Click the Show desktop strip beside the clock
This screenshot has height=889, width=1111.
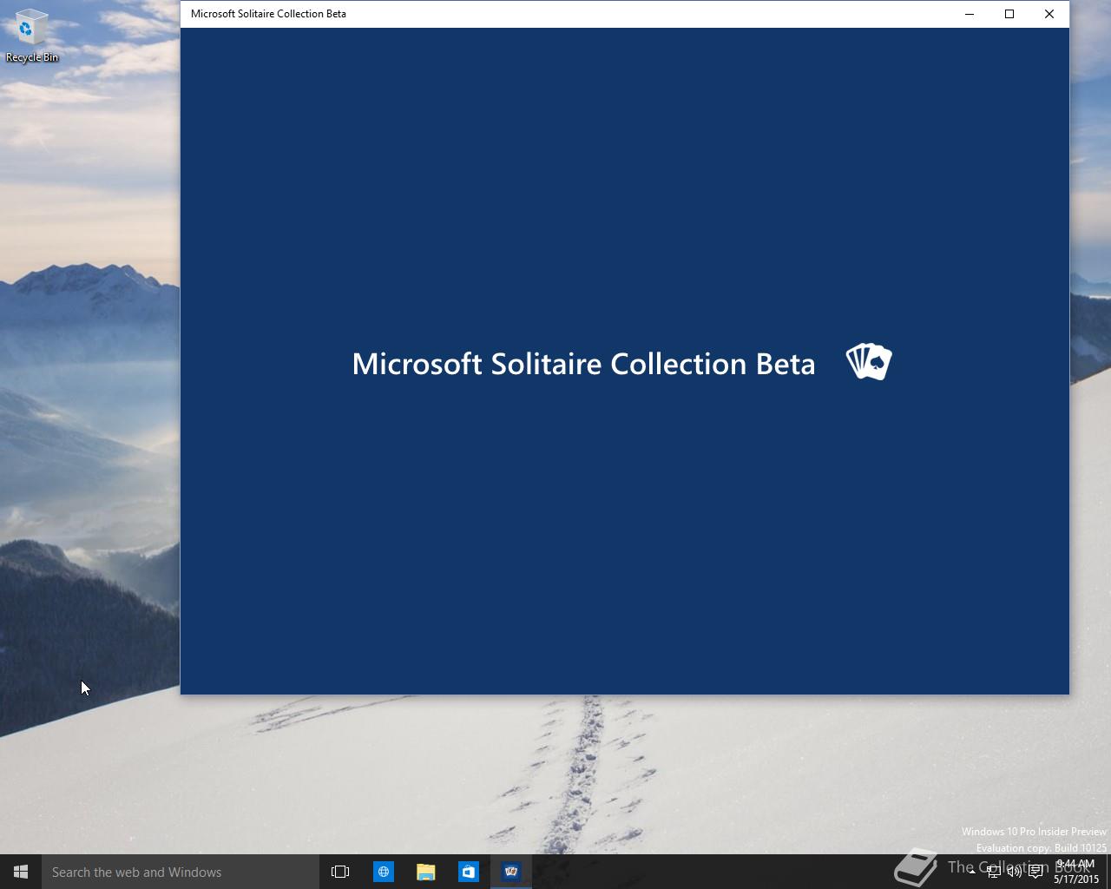point(1108,872)
